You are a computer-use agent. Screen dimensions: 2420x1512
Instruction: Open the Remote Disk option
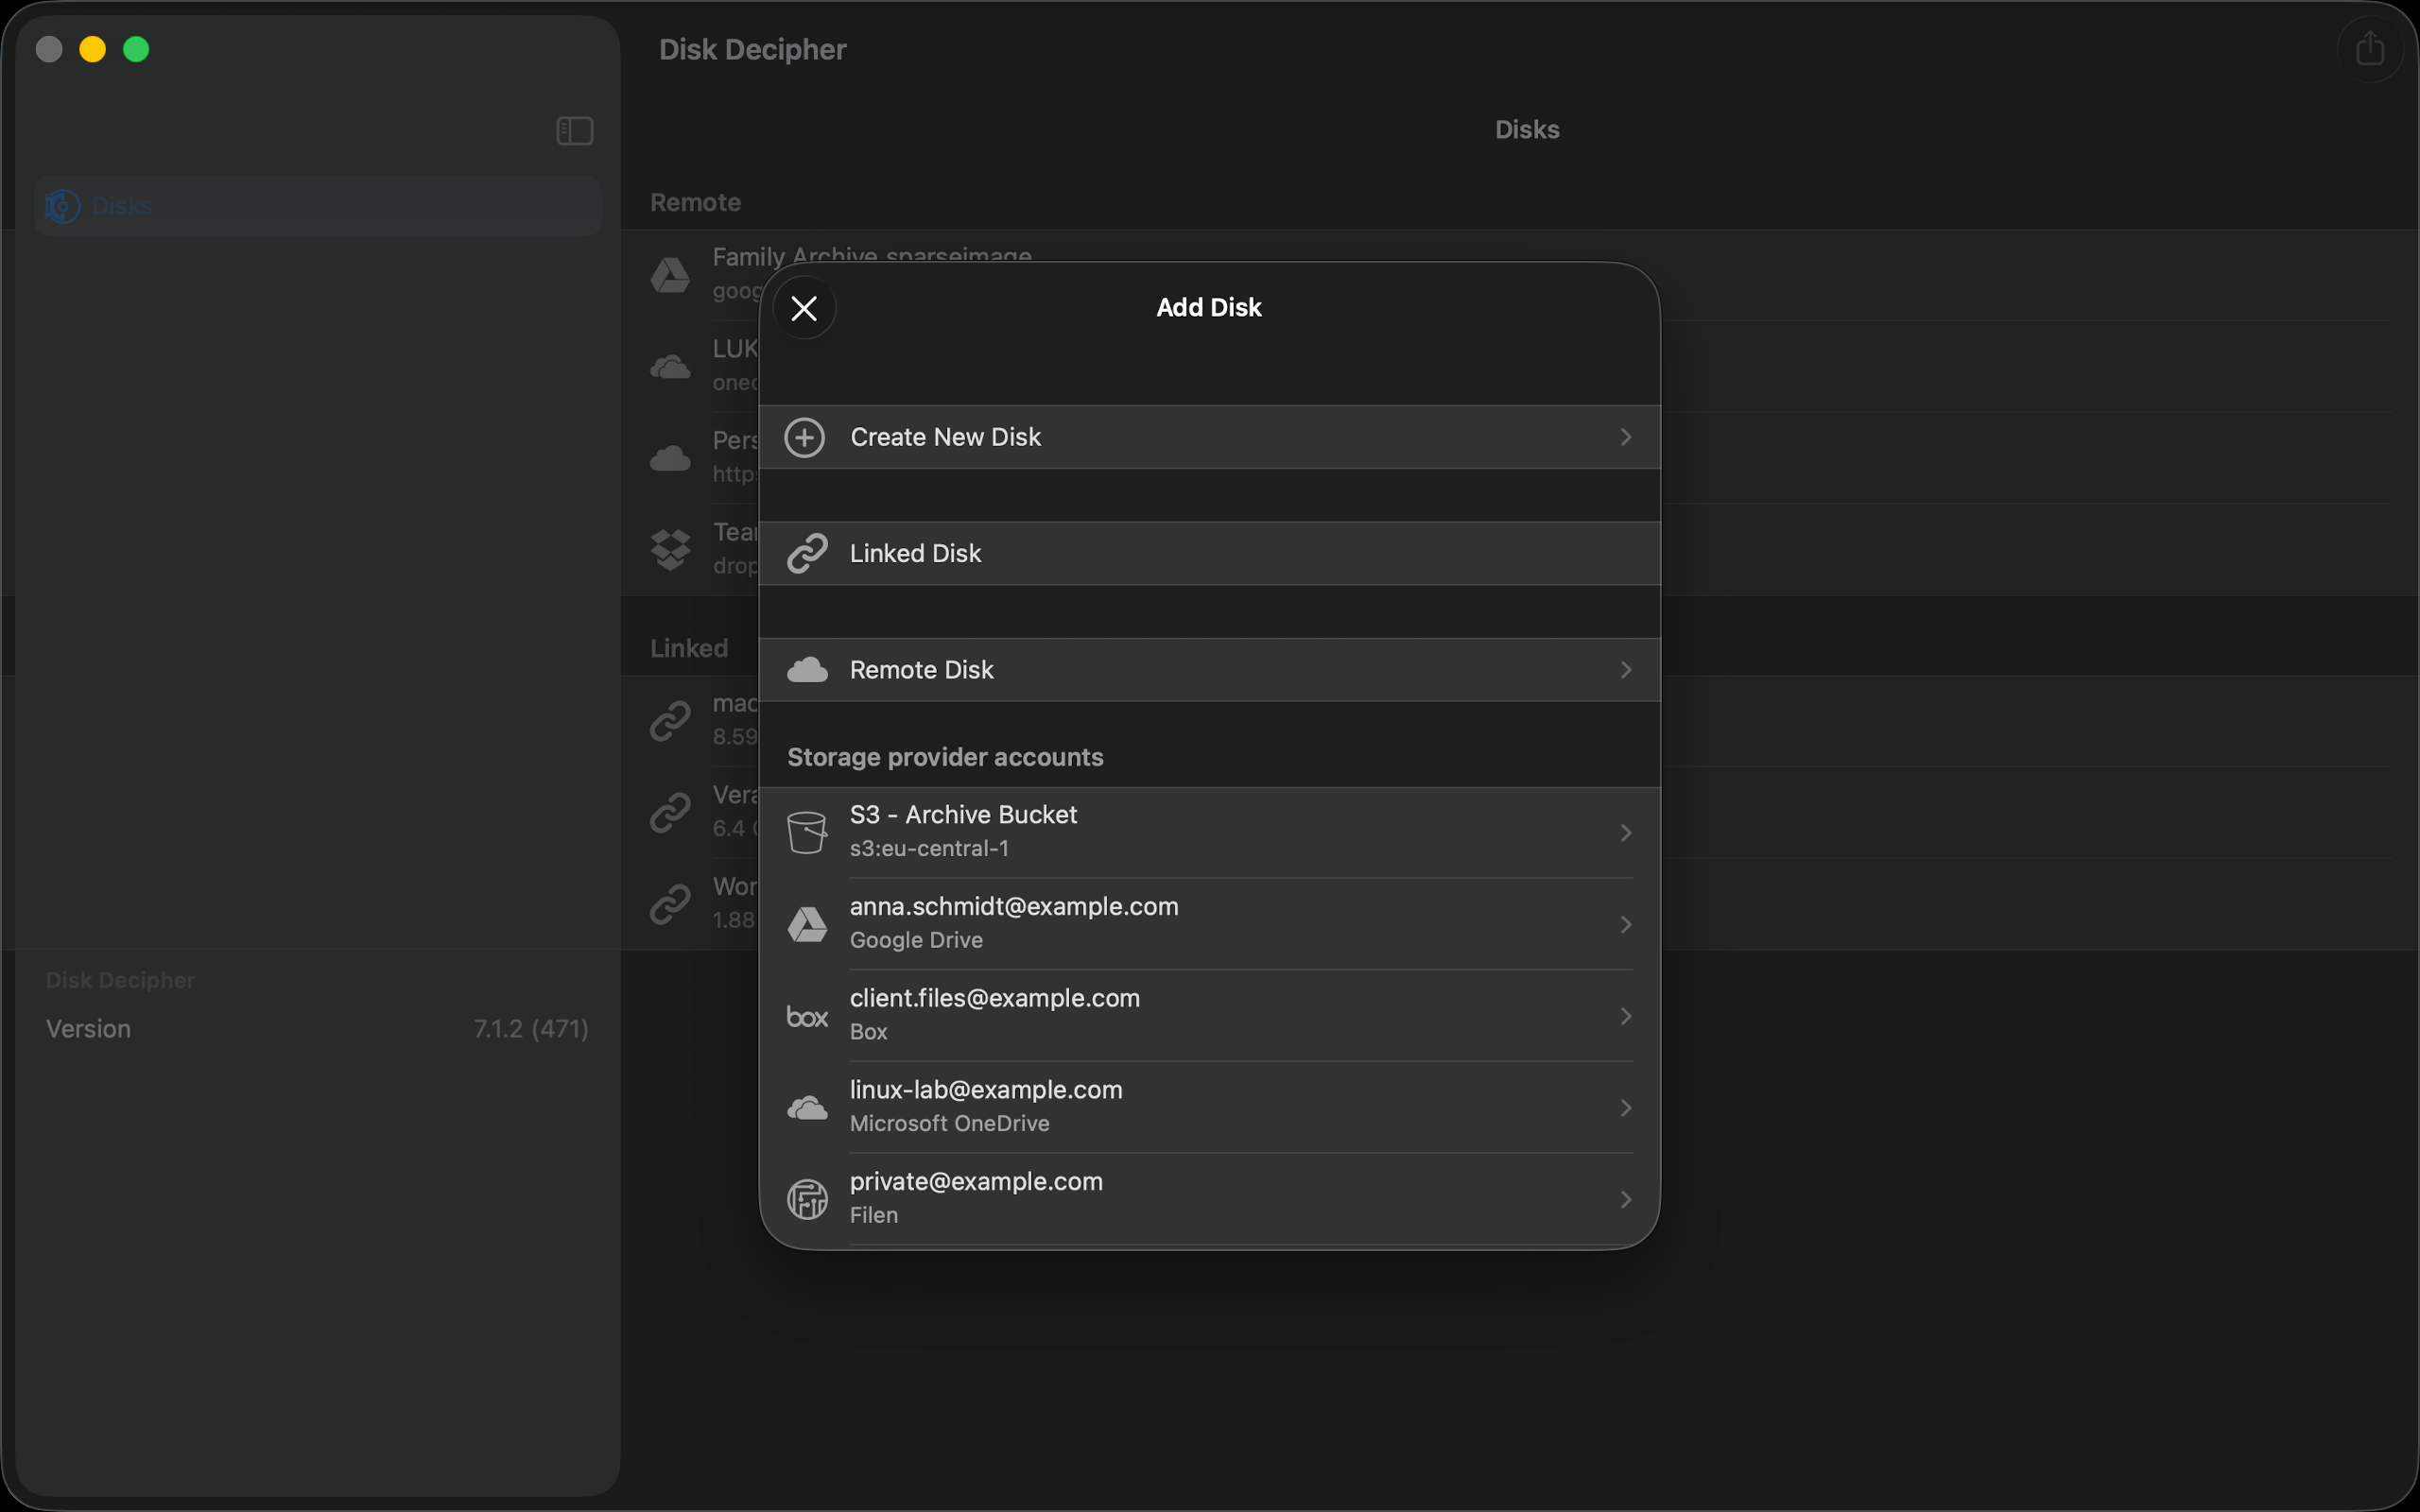(x=1210, y=669)
